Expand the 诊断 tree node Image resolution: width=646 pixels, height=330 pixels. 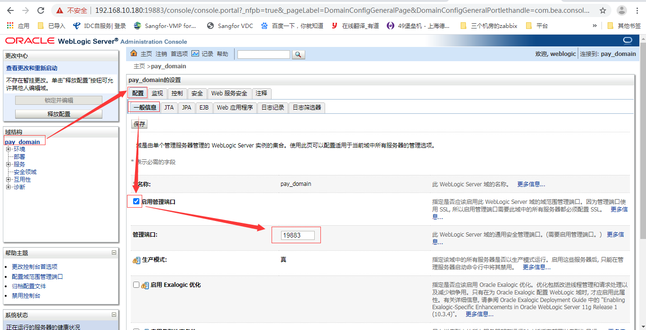click(x=9, y=187)
